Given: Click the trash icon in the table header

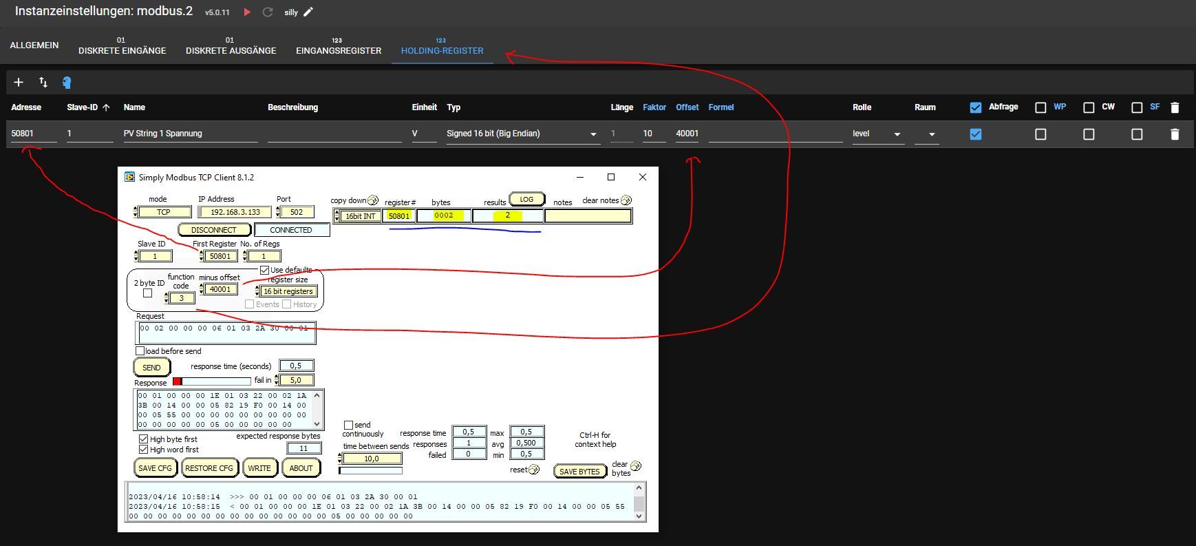Looking at the screenshot, I should click(1175, 107).
